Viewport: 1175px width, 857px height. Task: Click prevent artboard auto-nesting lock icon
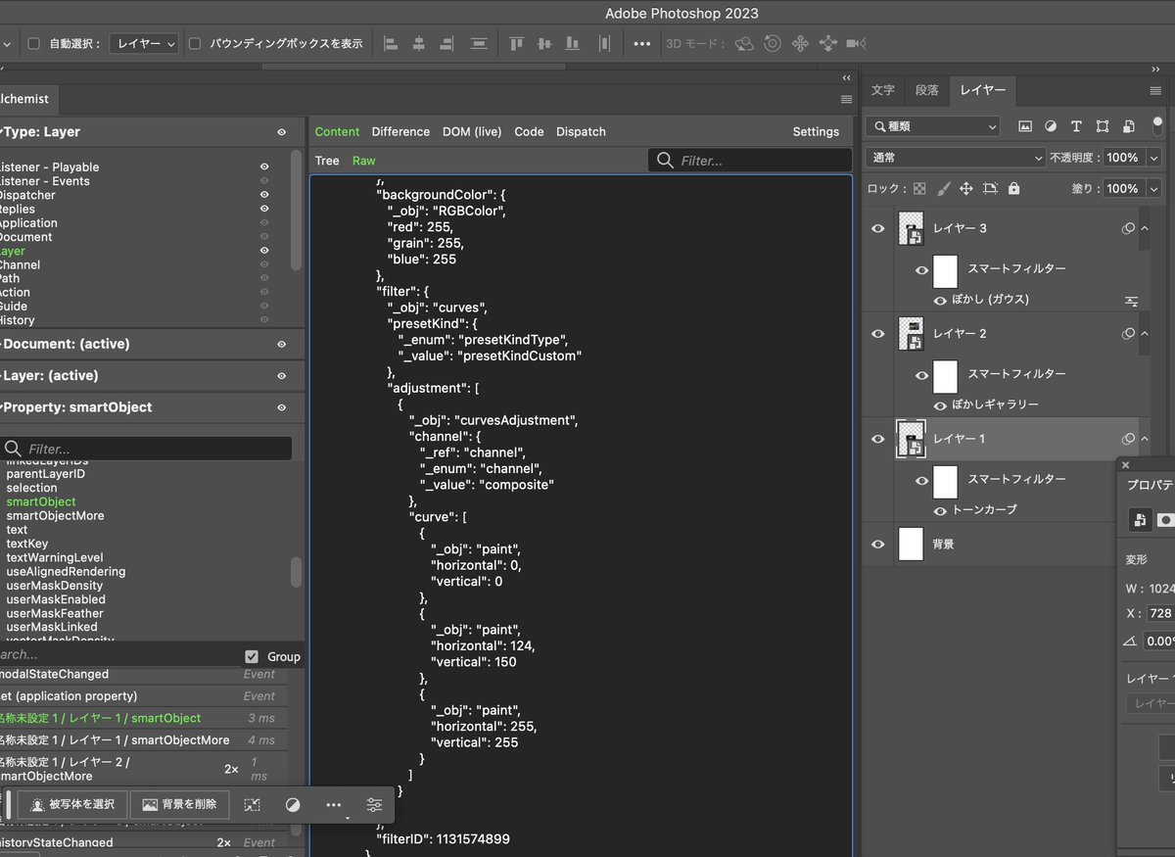[990, 188]
